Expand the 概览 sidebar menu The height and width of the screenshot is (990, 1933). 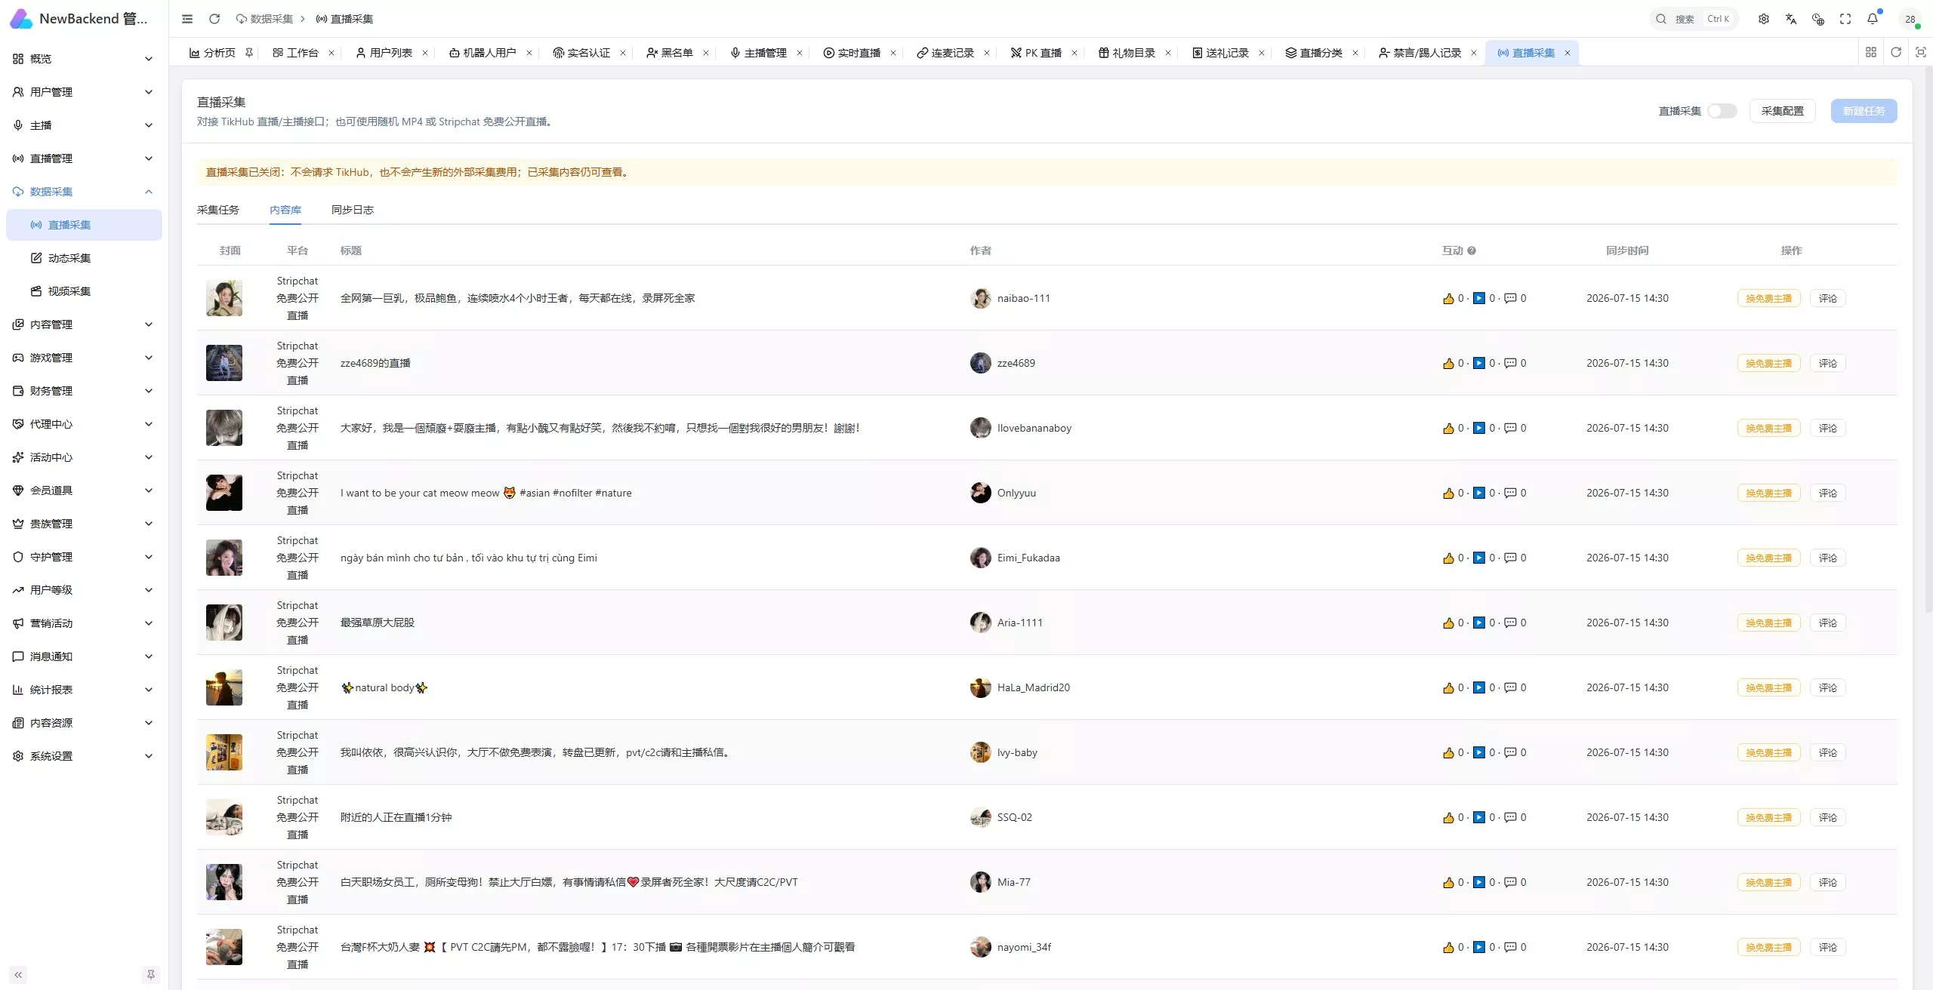pos(83,59)
